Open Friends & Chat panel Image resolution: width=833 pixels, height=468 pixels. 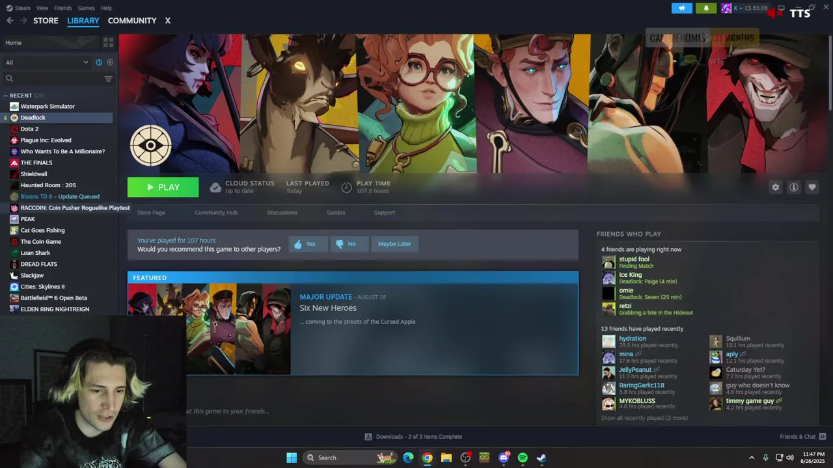[802, 437]
